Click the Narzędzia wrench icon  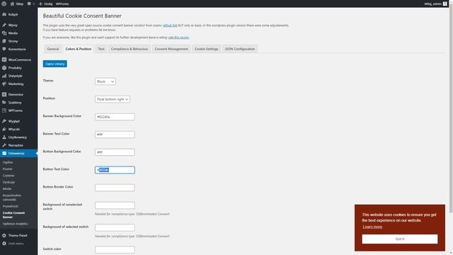(4, 145)
